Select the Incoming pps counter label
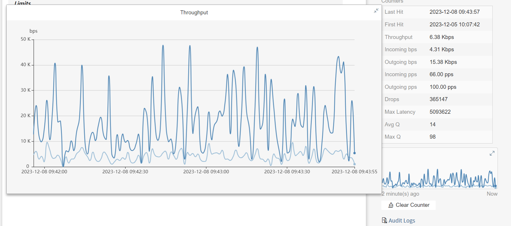The height and width of the screenshot is (226, 511). pos(400,74)
